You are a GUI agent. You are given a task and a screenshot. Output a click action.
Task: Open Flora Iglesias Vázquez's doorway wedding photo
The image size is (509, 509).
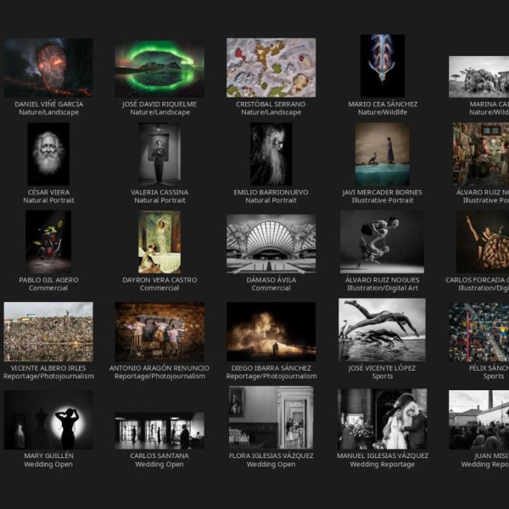[x=271, y=417]
